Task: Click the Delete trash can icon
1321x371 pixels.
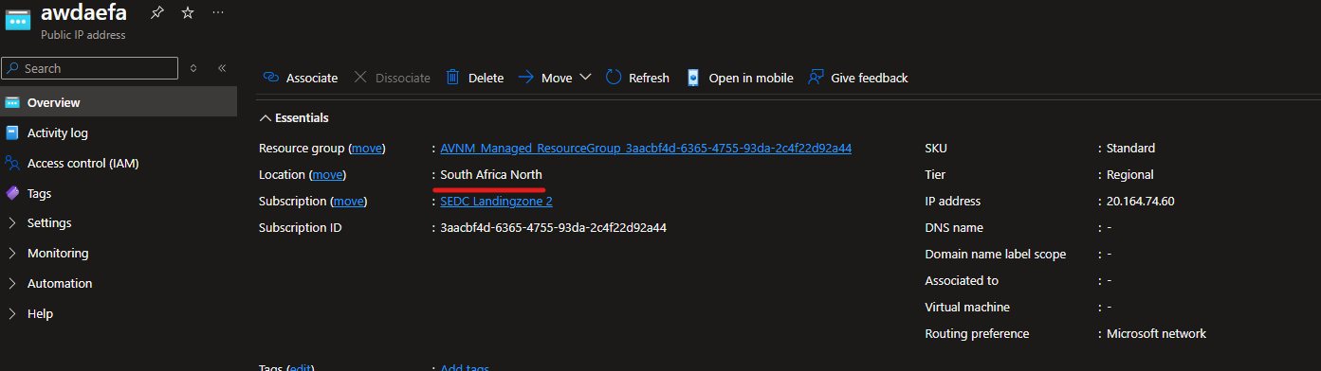Action: click(453, 78)
